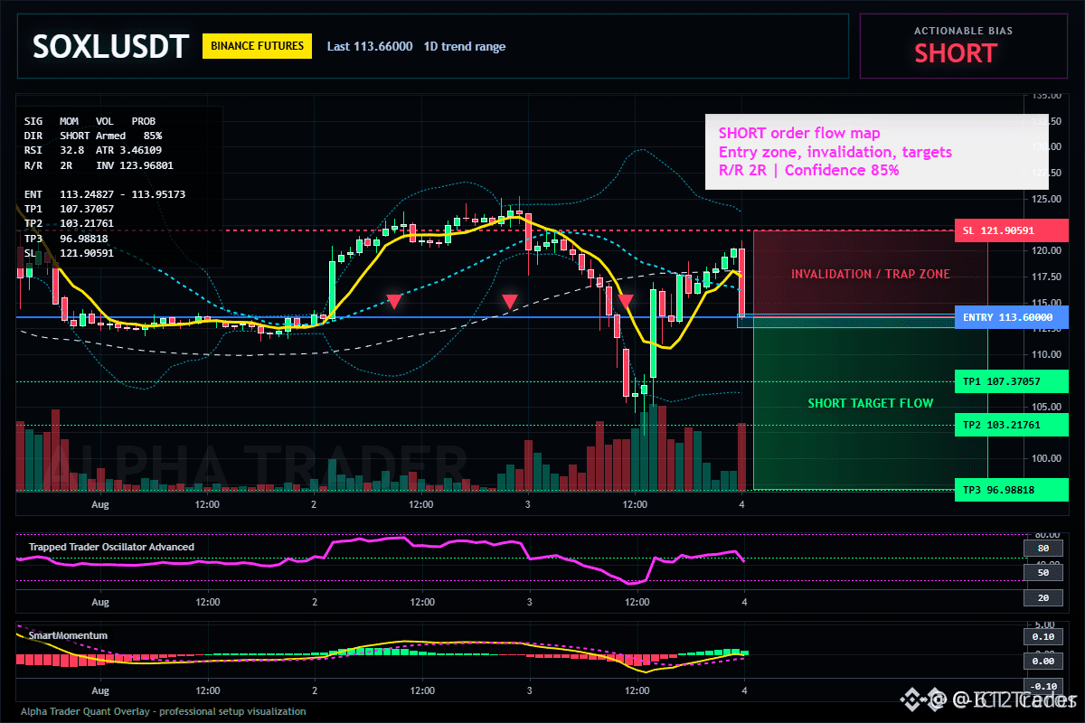Click the SL 121.90591 price tag
This screenshot has height=723, width=1085.
(x=1011, y=230)
